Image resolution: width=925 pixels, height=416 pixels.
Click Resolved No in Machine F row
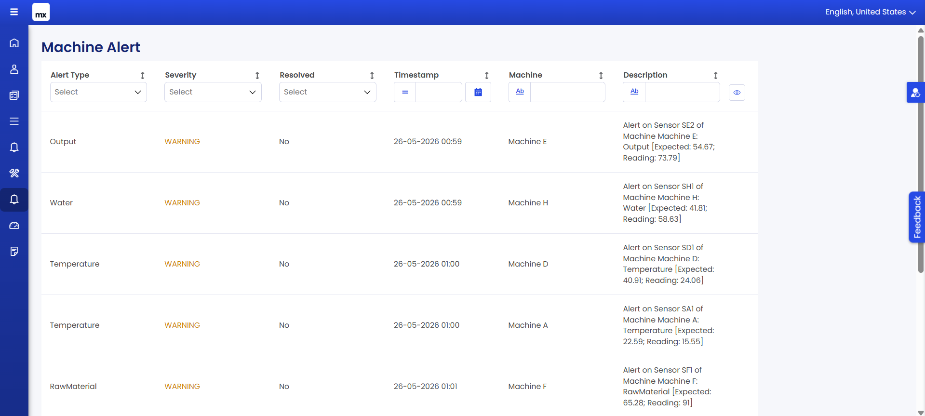point(284,387)
